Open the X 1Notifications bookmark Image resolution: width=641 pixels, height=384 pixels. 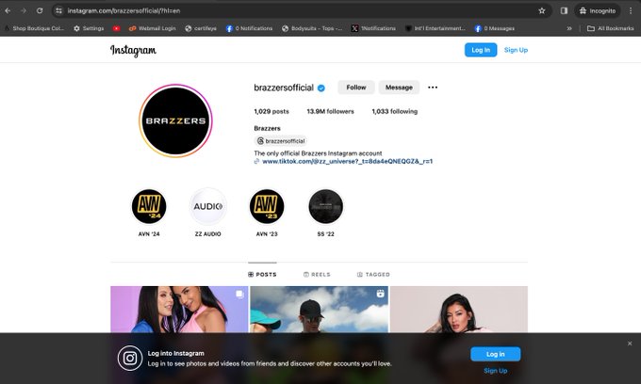373,28
